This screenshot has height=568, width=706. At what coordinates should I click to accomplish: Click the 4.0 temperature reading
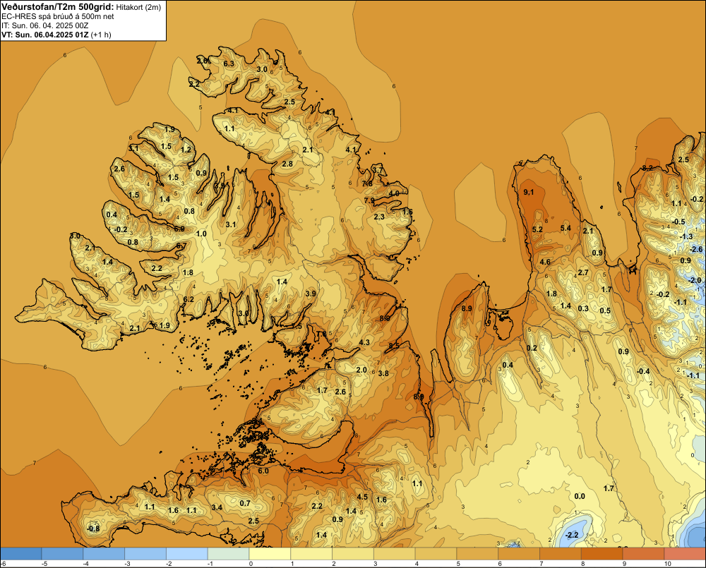394,193
